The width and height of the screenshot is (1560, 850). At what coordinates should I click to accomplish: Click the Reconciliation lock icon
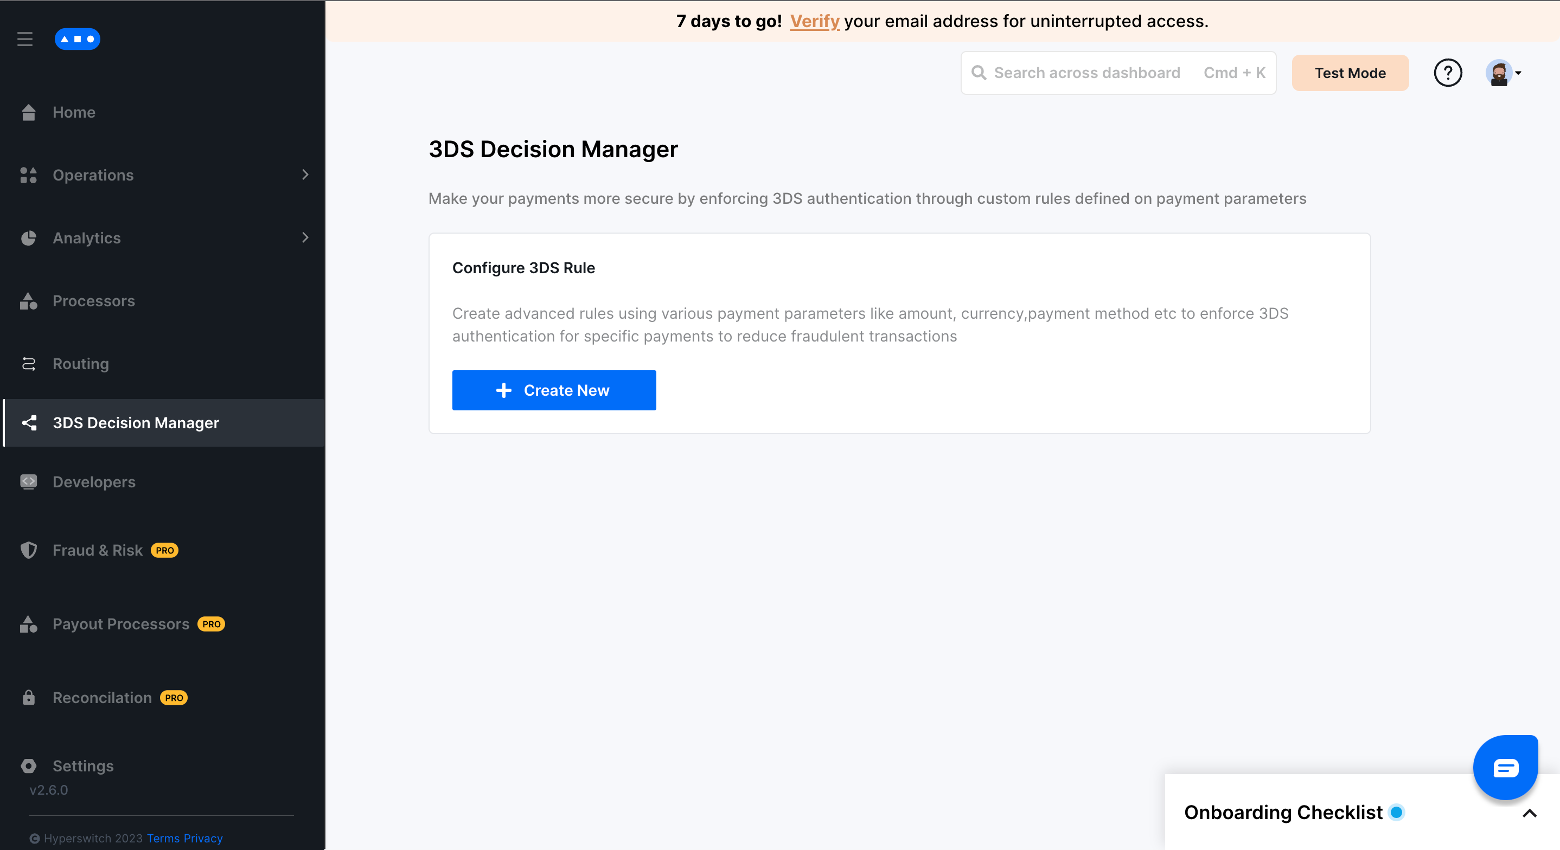point(28,698)
